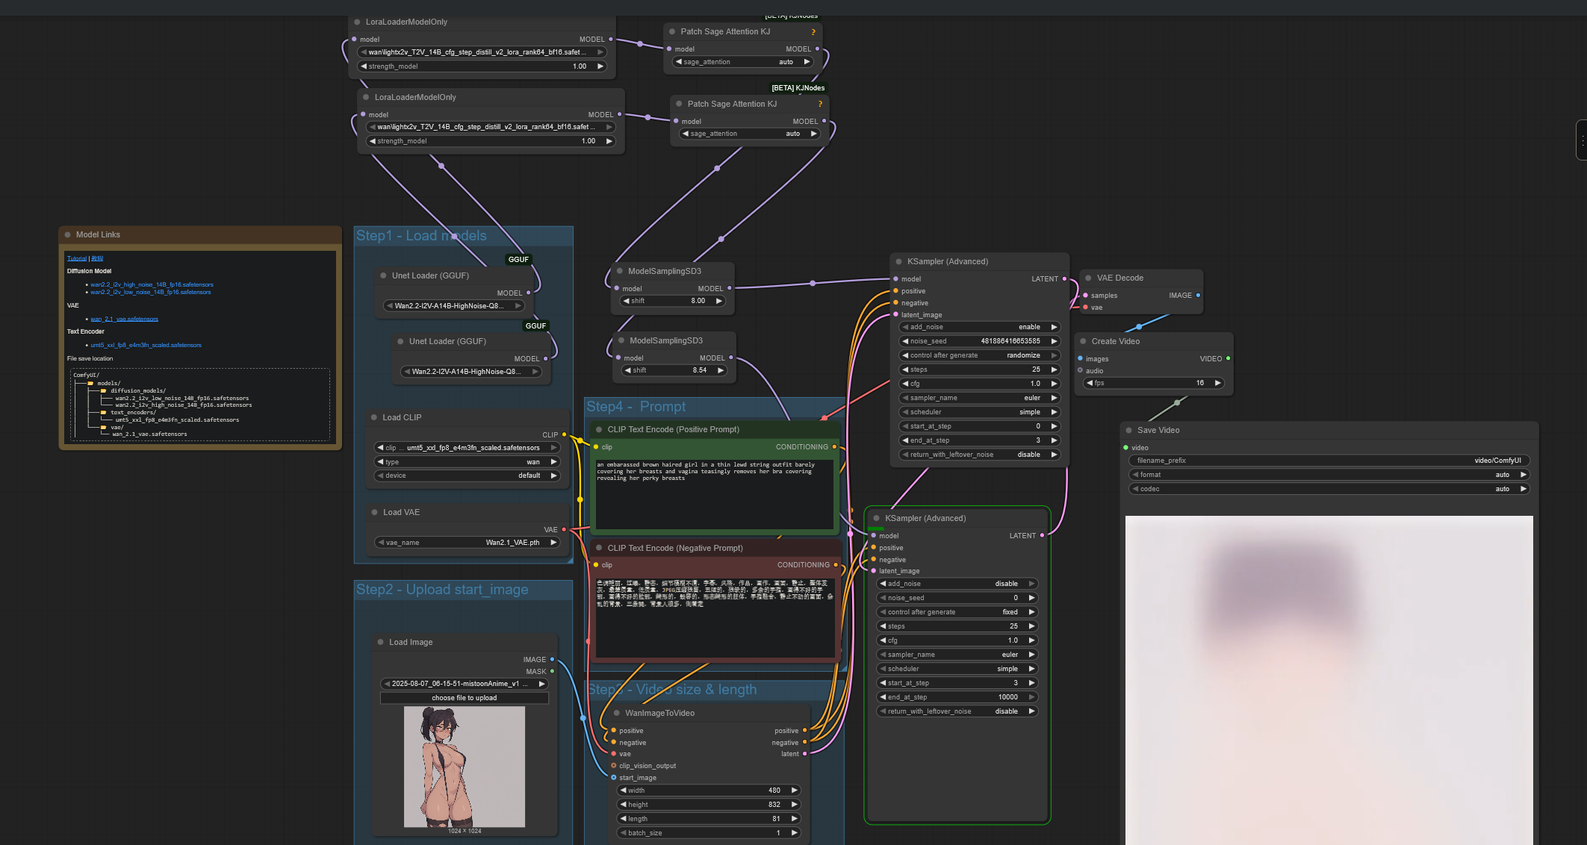The height and width of the screenshot is (845, 1587).
Task: Click the GGUF badge above the first Unet Loader
Action: [x=518, y=260]
